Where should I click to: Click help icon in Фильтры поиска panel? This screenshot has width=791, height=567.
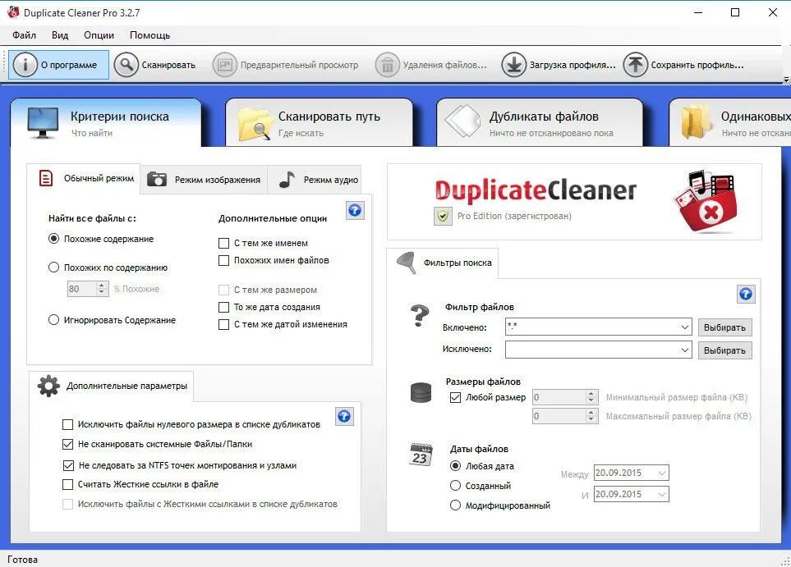pyautogui.click(x=746, y=294)
